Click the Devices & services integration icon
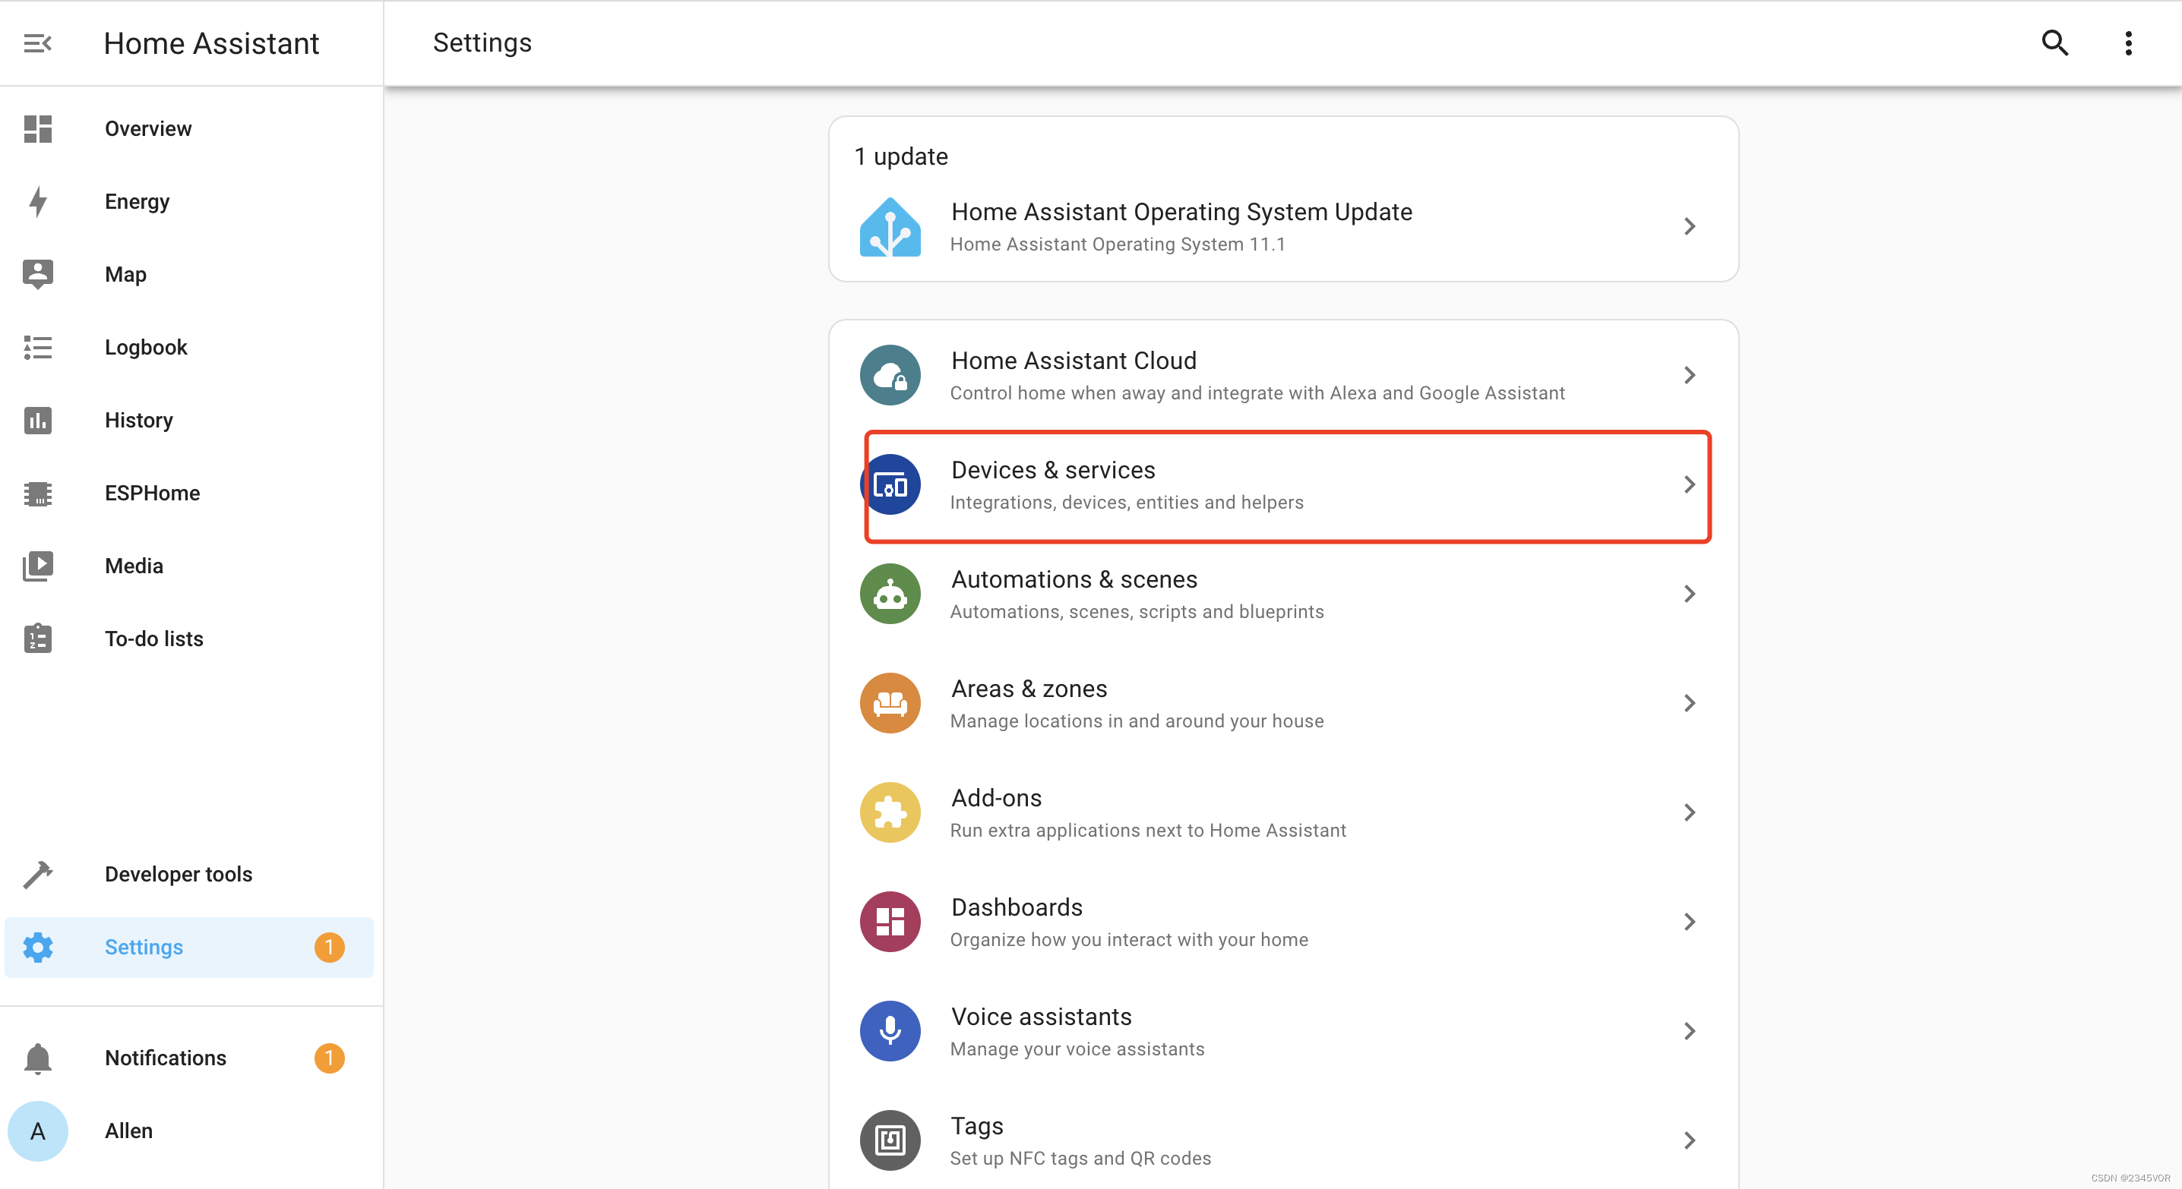Viewport: 2182px width, 1189px height. pos(890,484)
